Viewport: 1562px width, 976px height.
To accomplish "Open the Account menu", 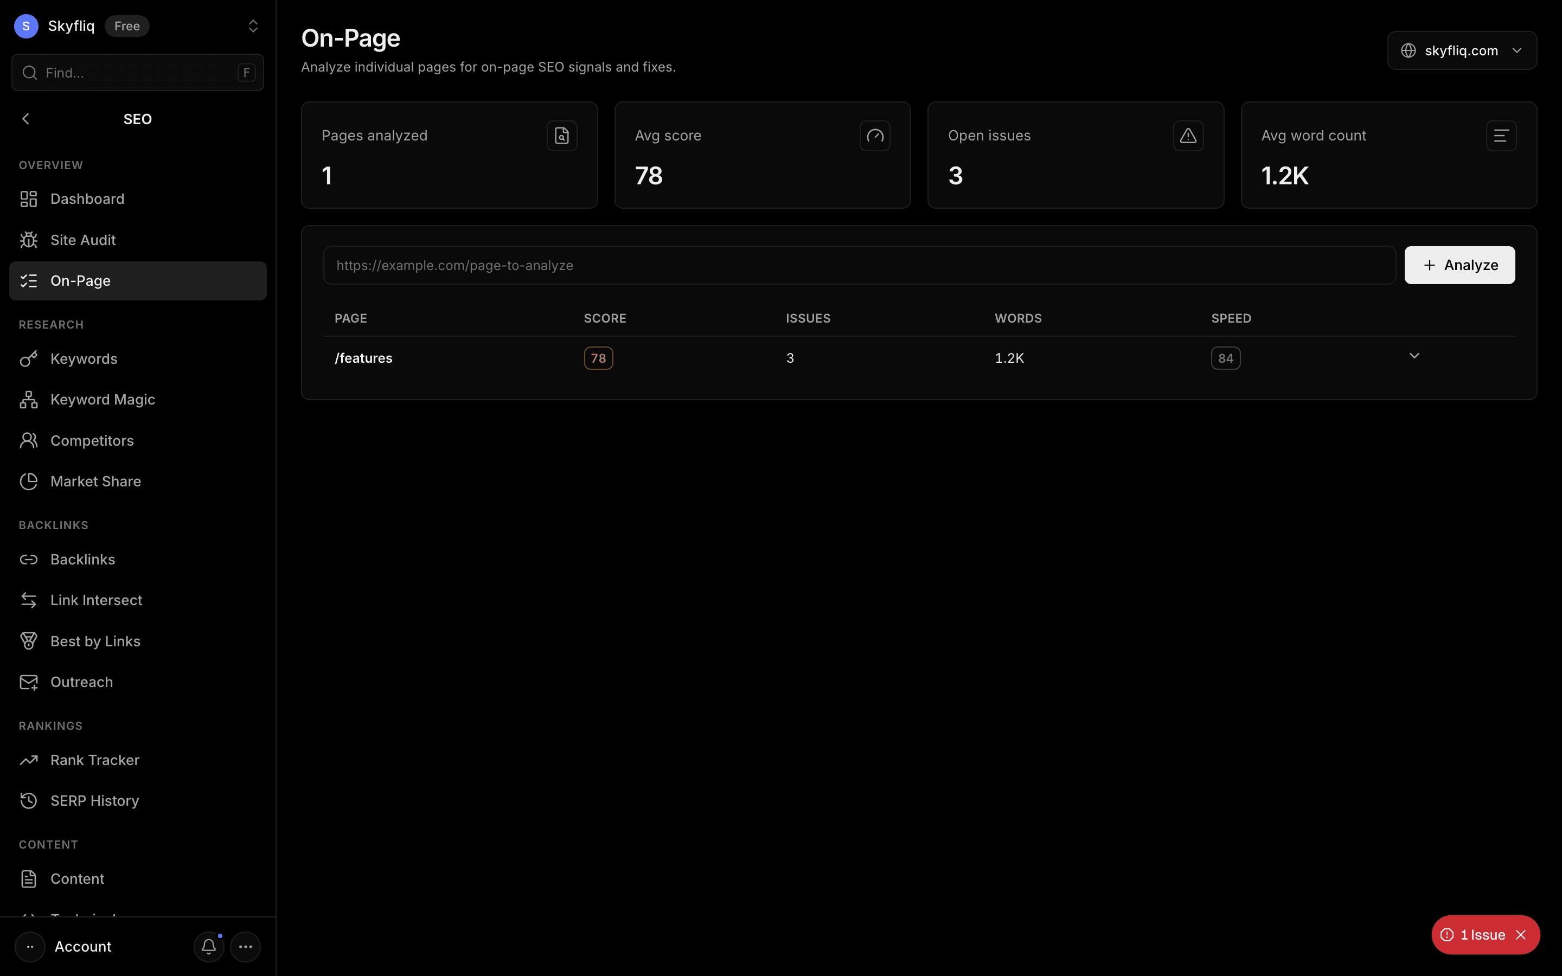I will (82, 947).
